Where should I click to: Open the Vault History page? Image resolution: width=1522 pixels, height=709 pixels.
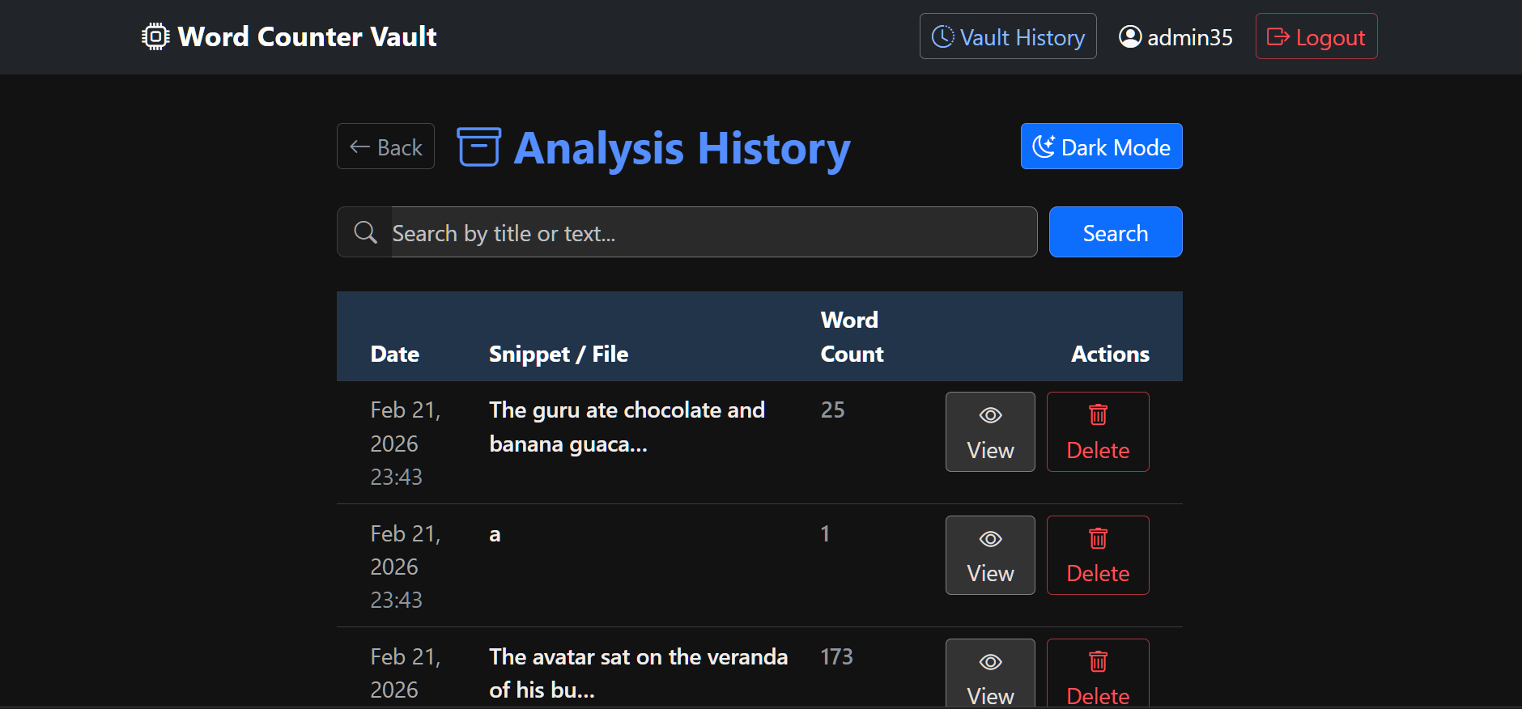(1008, 36)
